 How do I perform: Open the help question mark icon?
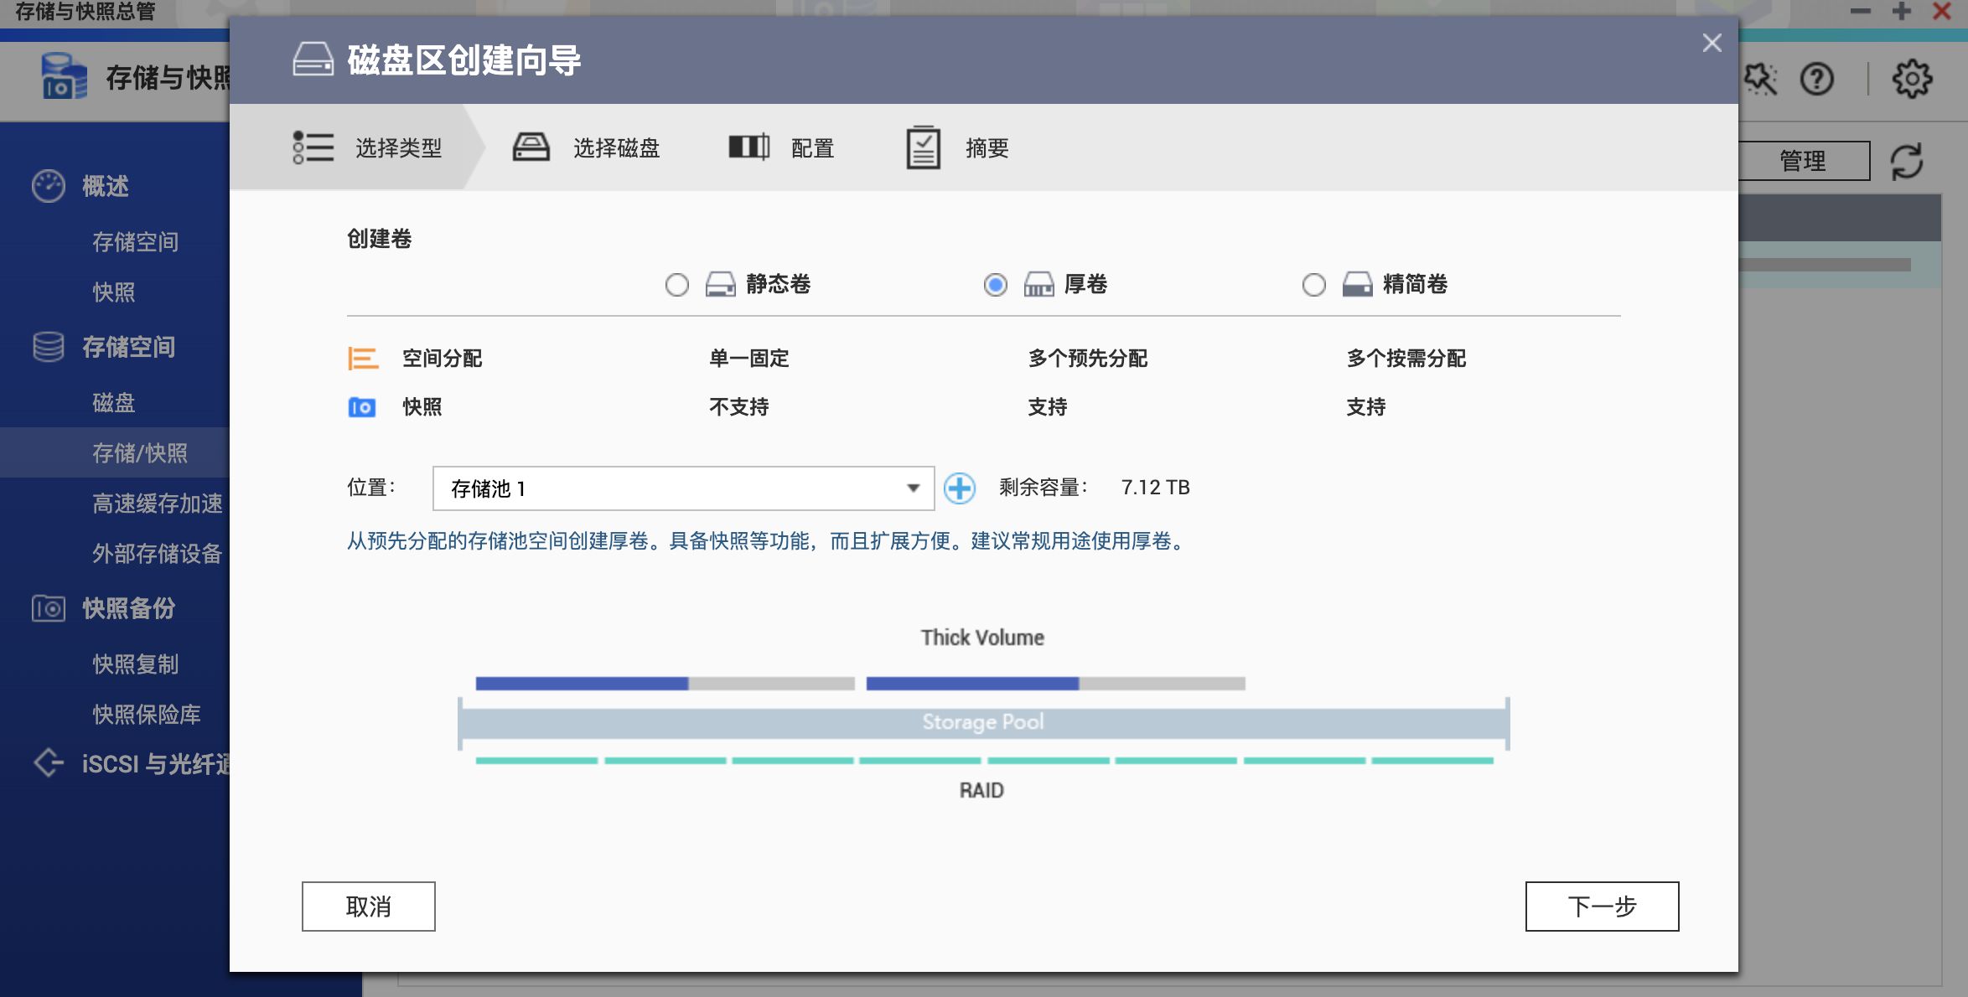click(1816, 80)
